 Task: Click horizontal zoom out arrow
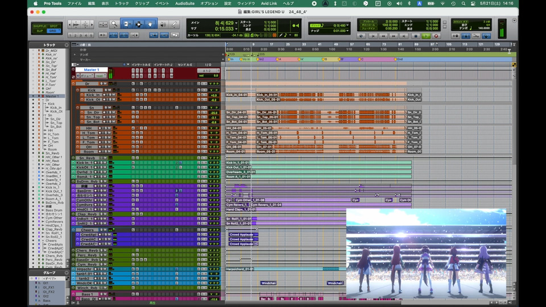pos(70,24)
